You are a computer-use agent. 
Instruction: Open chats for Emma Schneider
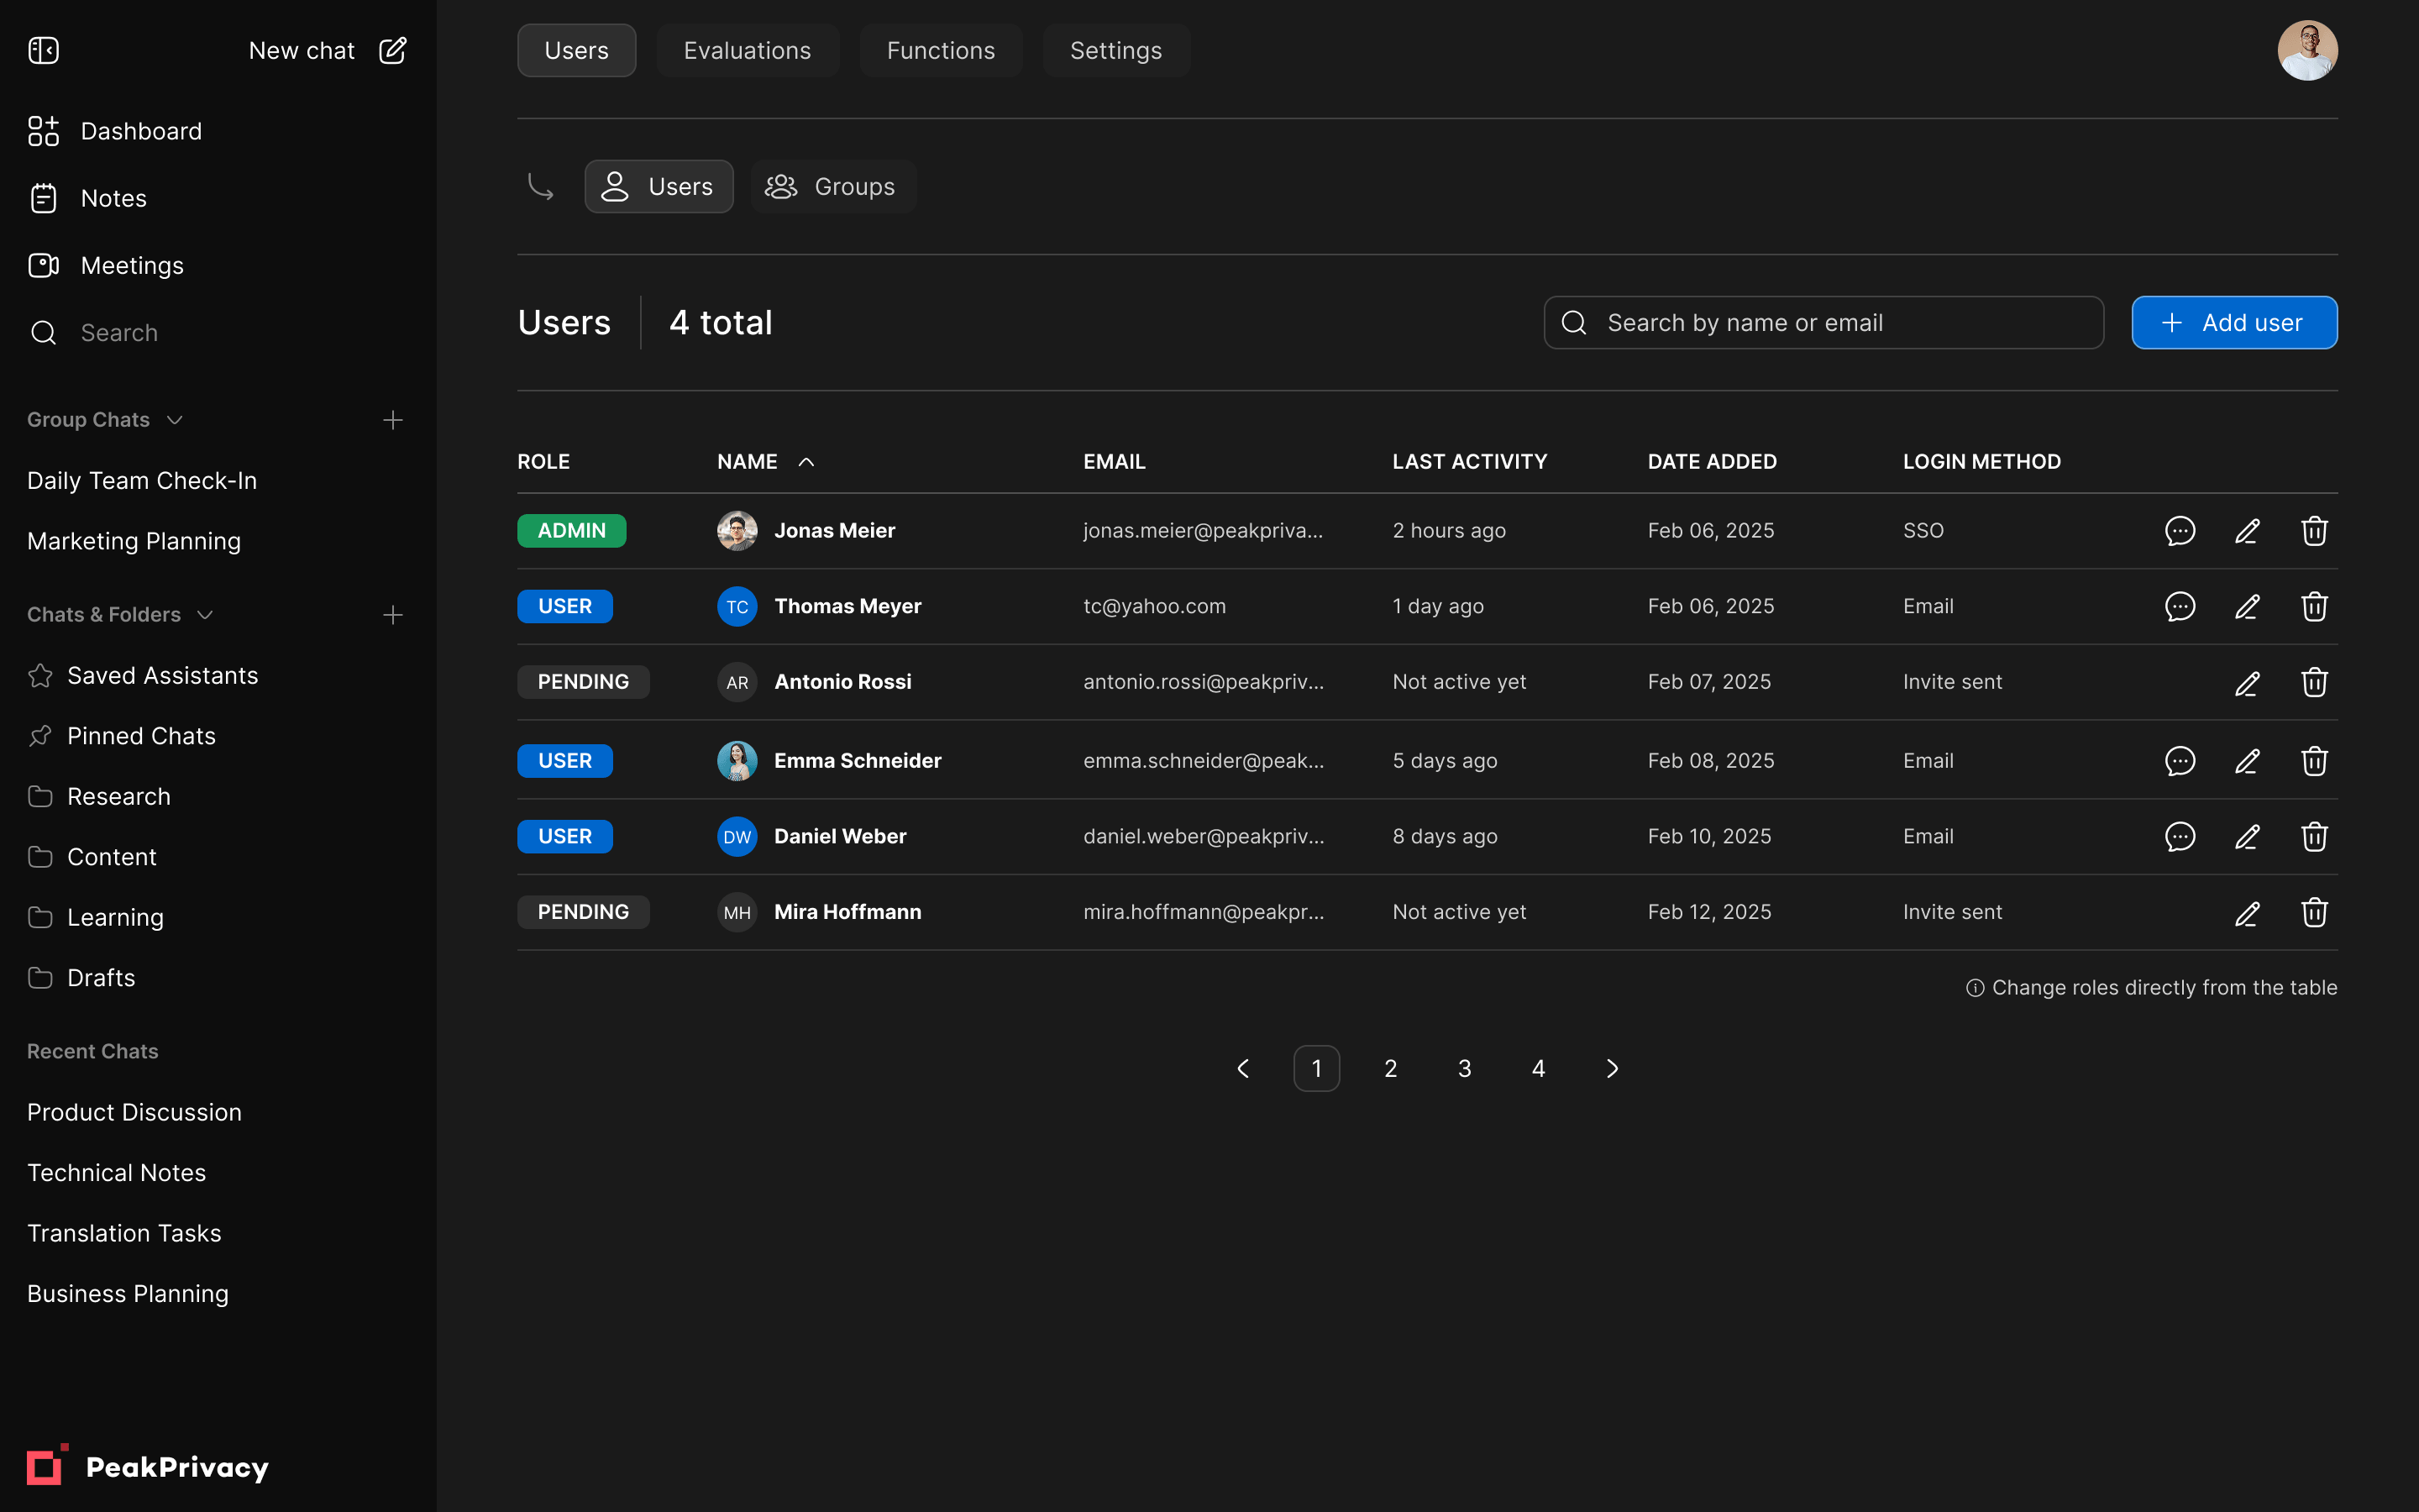2180,762
